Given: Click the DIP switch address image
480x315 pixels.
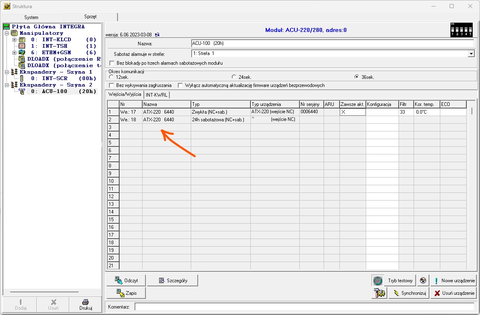Looking at the screenshot, I should click(x=461, y=30).
